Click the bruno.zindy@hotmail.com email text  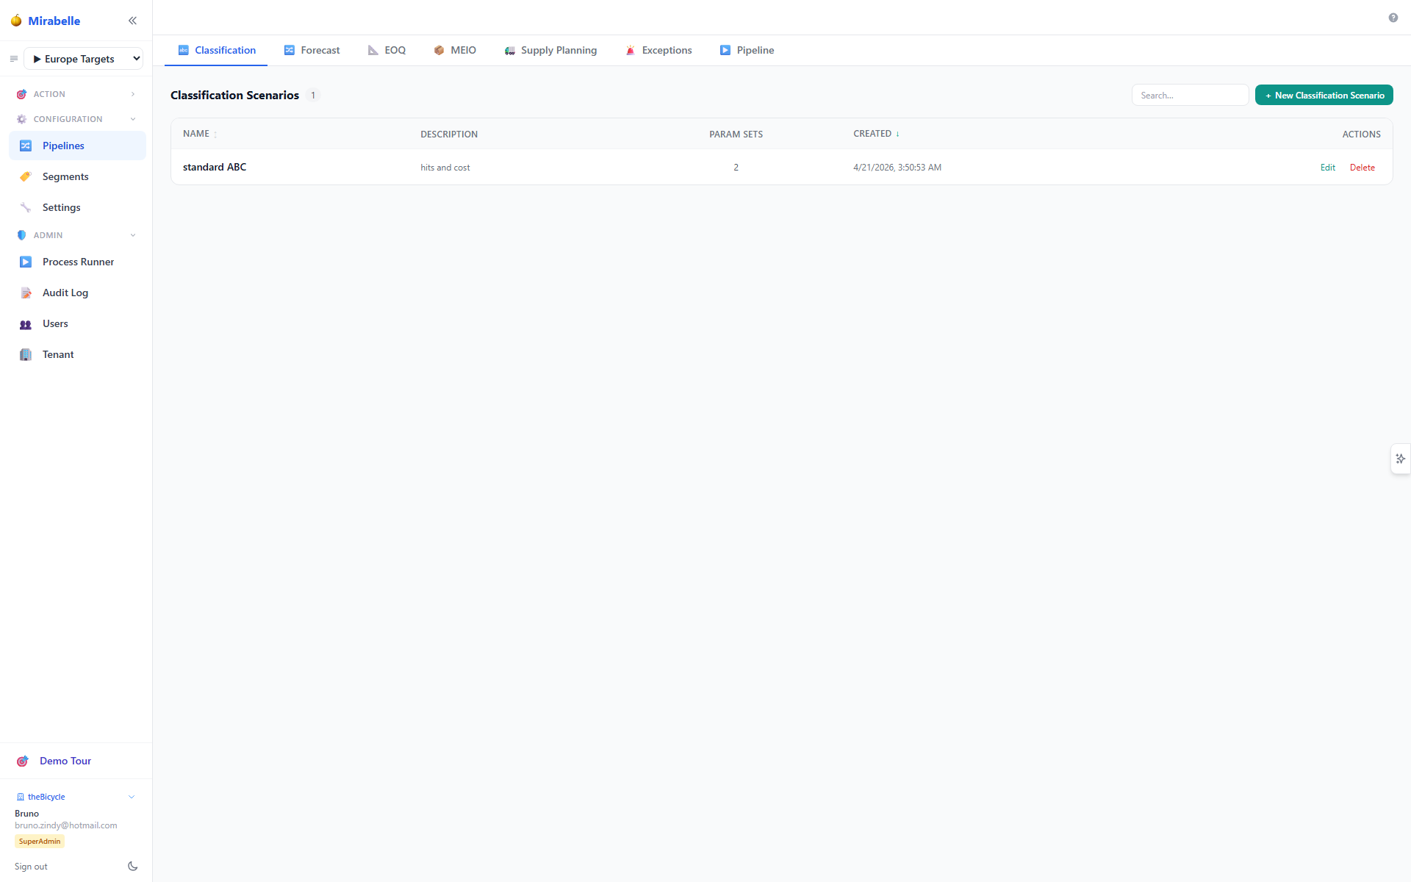(66, 825)
